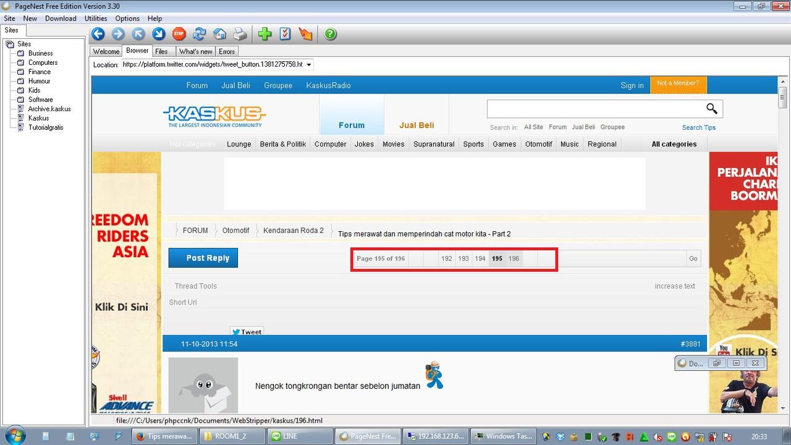
Task: Select the Business folder in Sites tree
Action: [40, 53]
